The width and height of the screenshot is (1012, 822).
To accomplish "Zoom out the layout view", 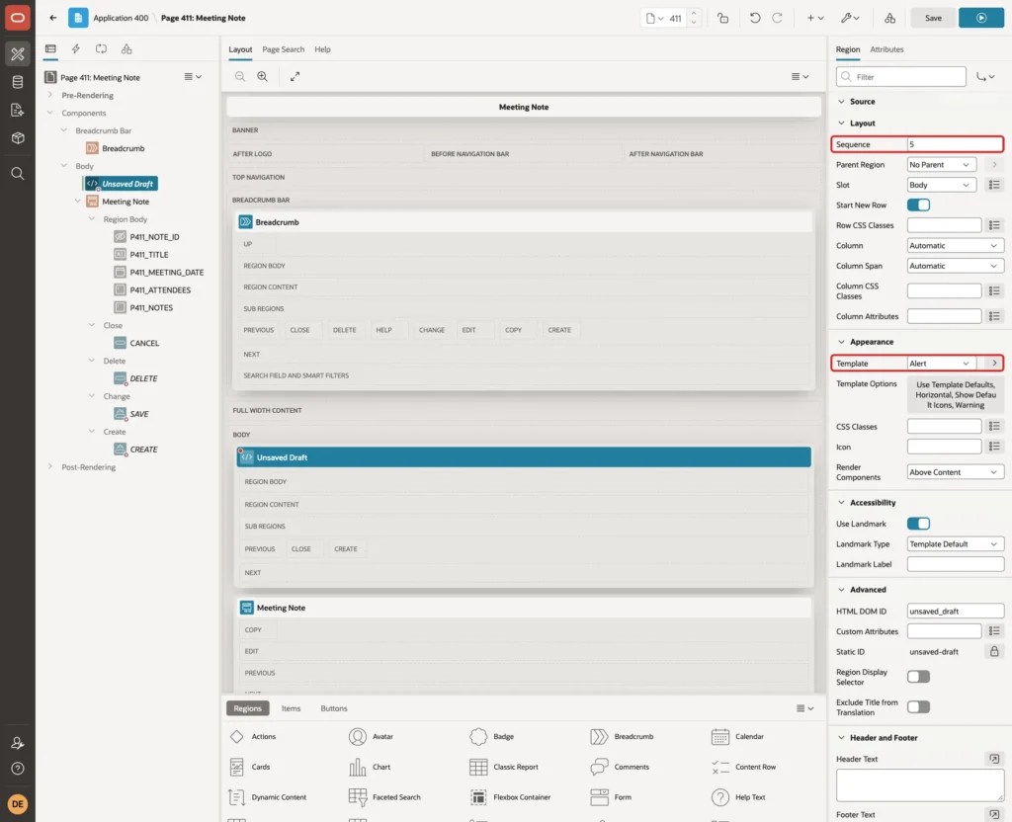I will pyautogui.click(x=240, y=76).
